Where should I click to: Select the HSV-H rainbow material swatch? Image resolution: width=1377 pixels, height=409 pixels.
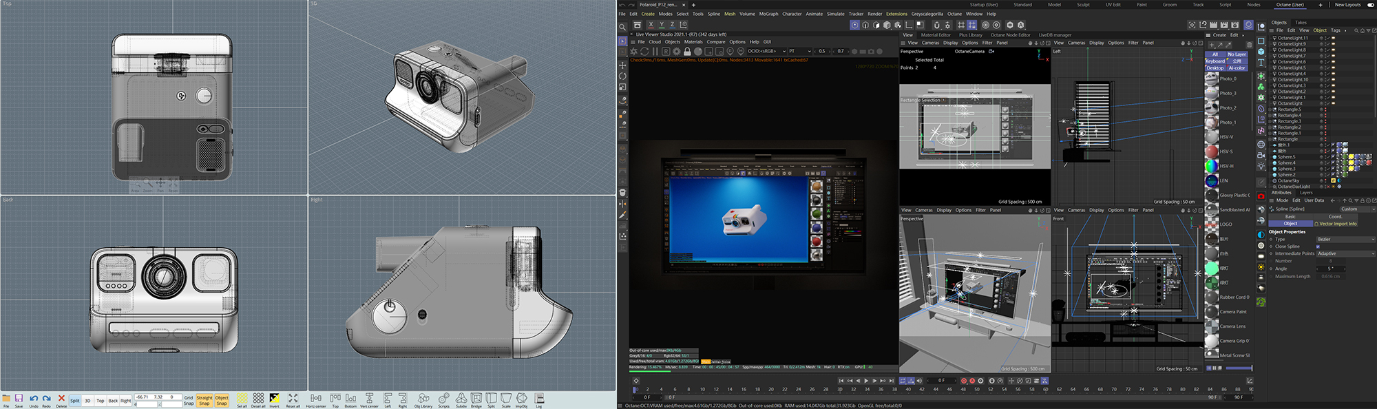click(1212, 166)
